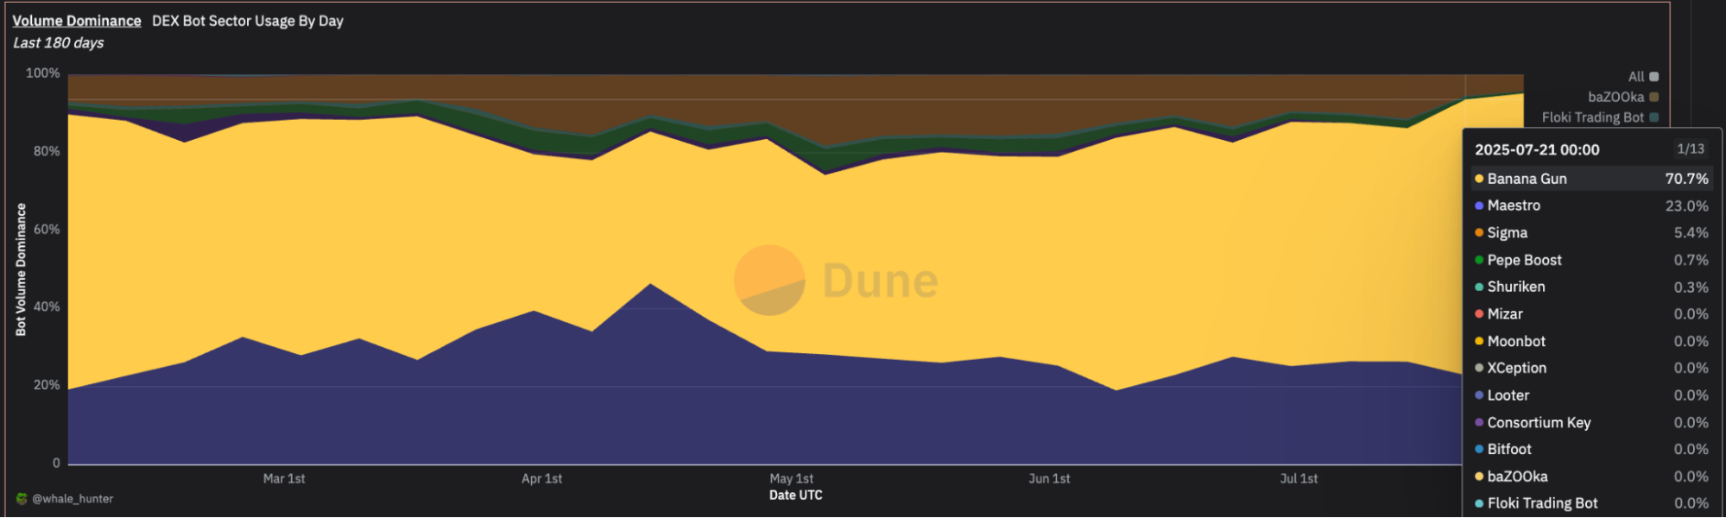The height and width of the screenshot is (518, 1726).
Task: Open the Volume Dominance chart title link
Action: coord(77,21)
